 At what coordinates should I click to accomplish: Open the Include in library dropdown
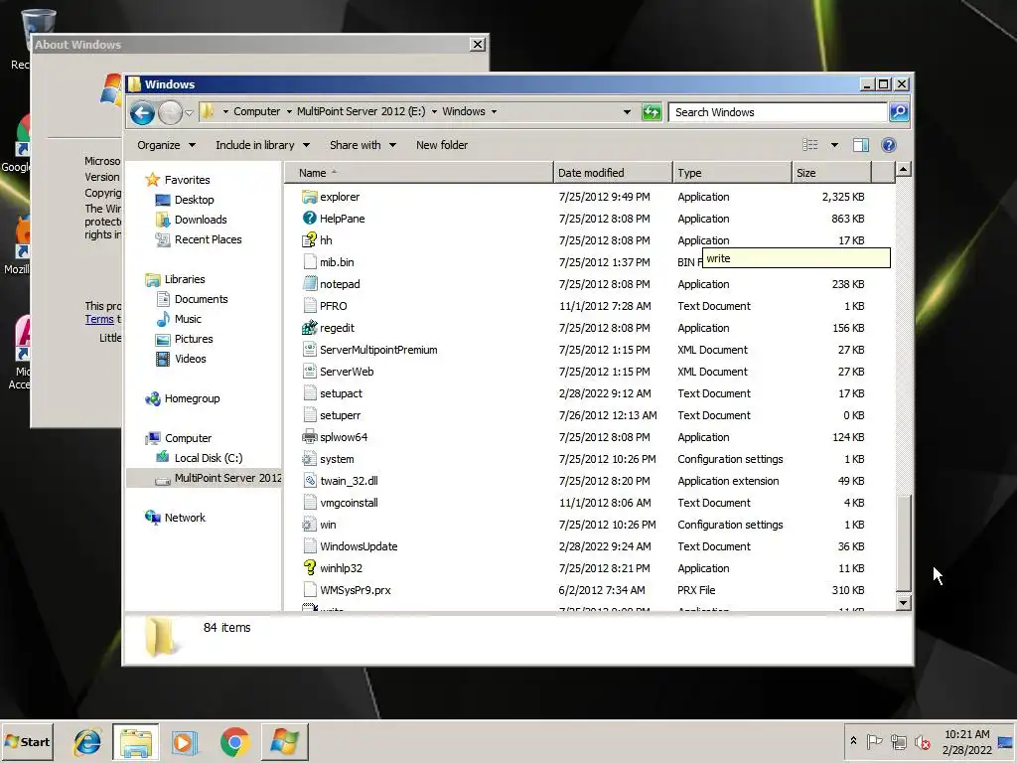[262, 145]
